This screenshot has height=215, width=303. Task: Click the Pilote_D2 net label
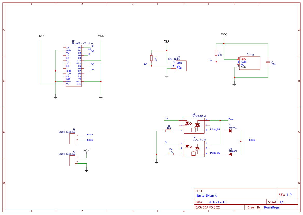[x=215, y=153]
